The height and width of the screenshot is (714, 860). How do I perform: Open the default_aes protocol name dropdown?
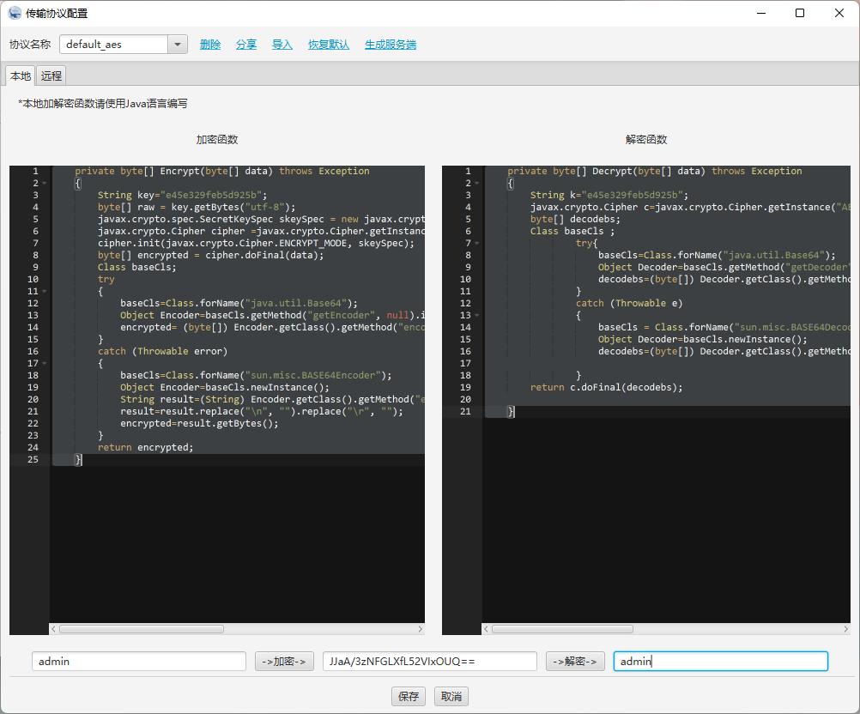coord(178,45)
